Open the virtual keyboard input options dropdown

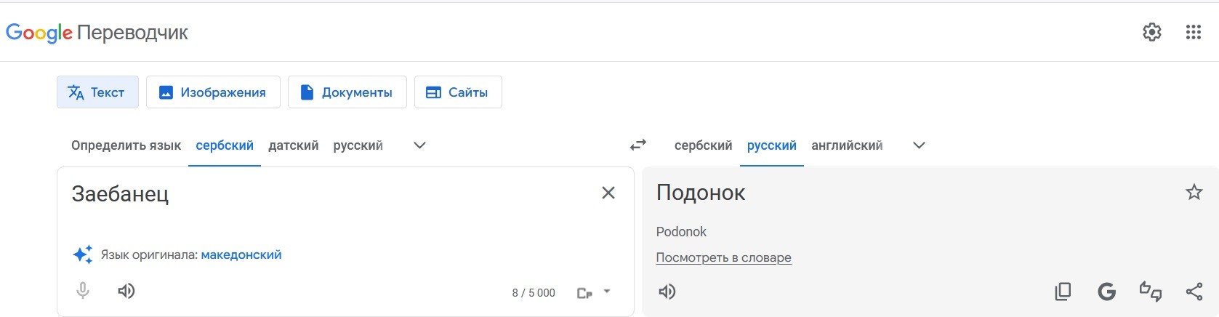coord(607,292)
